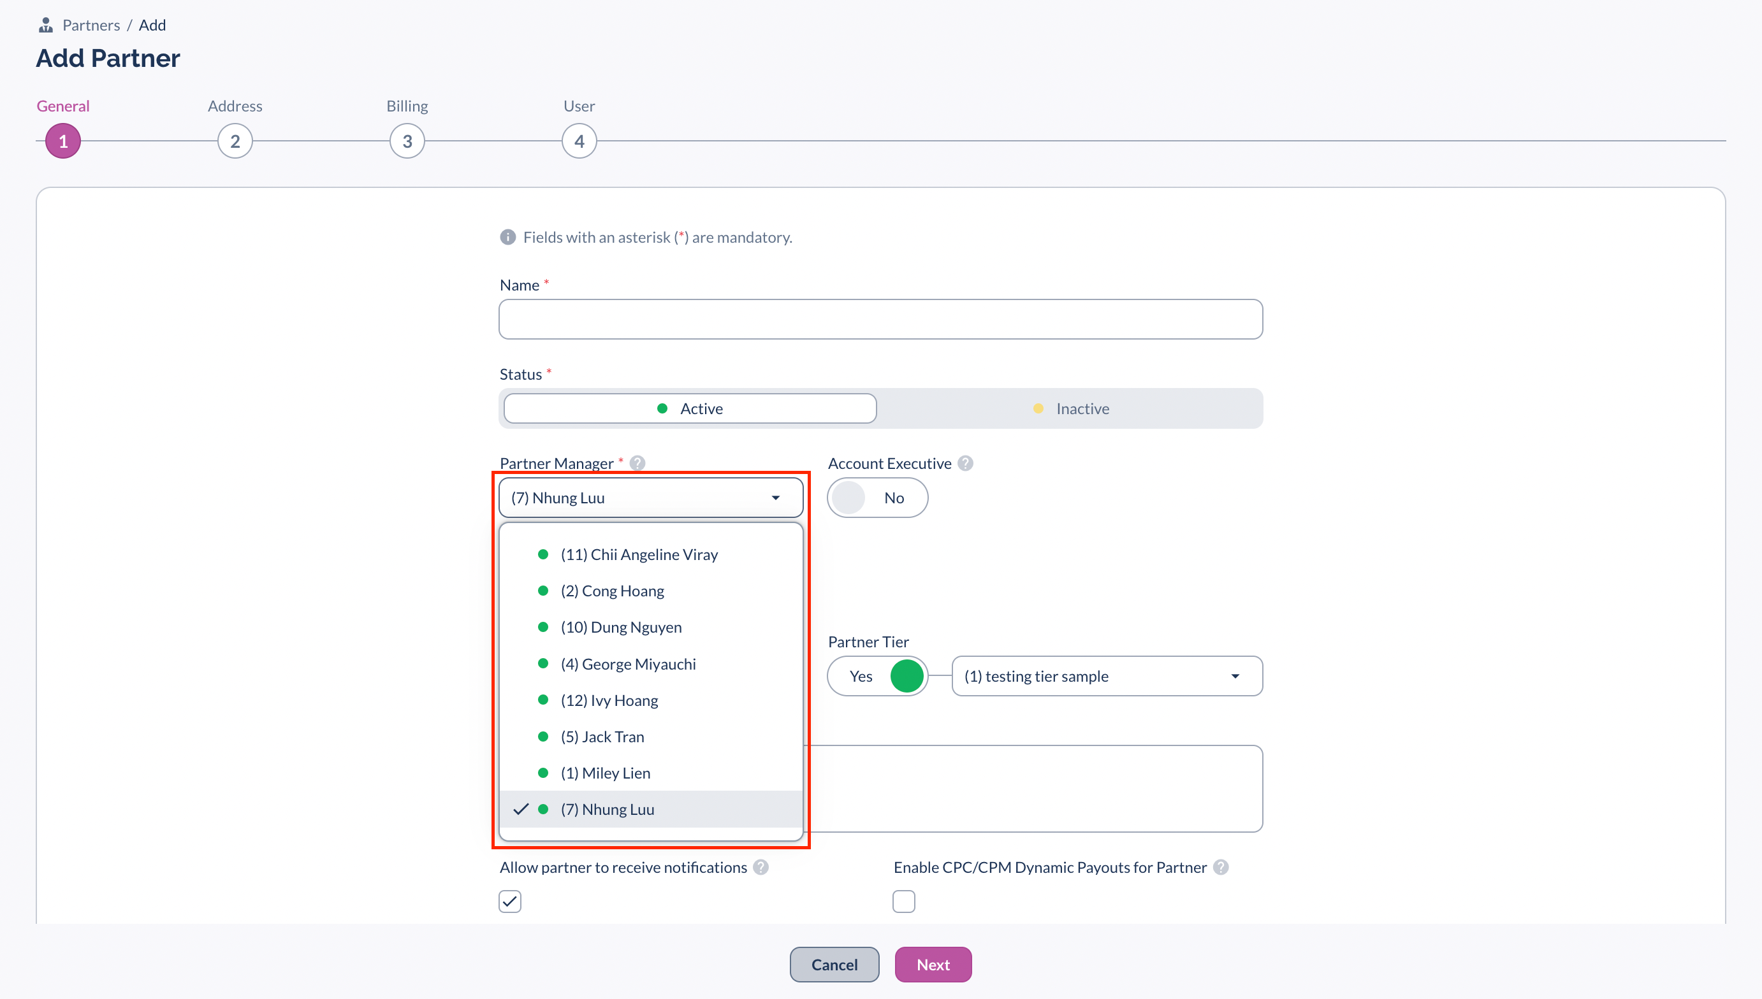Turn off the Partner Tier toggle

(x=877, y=676)
